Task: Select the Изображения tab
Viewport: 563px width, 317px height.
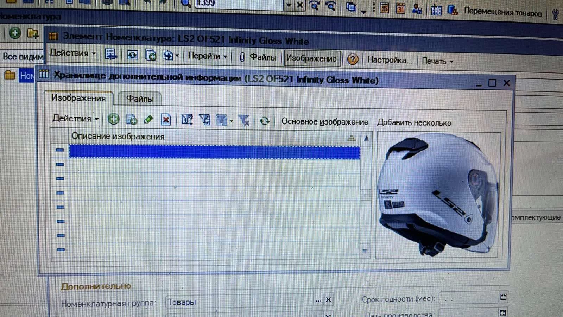Action: coord(78,98)
